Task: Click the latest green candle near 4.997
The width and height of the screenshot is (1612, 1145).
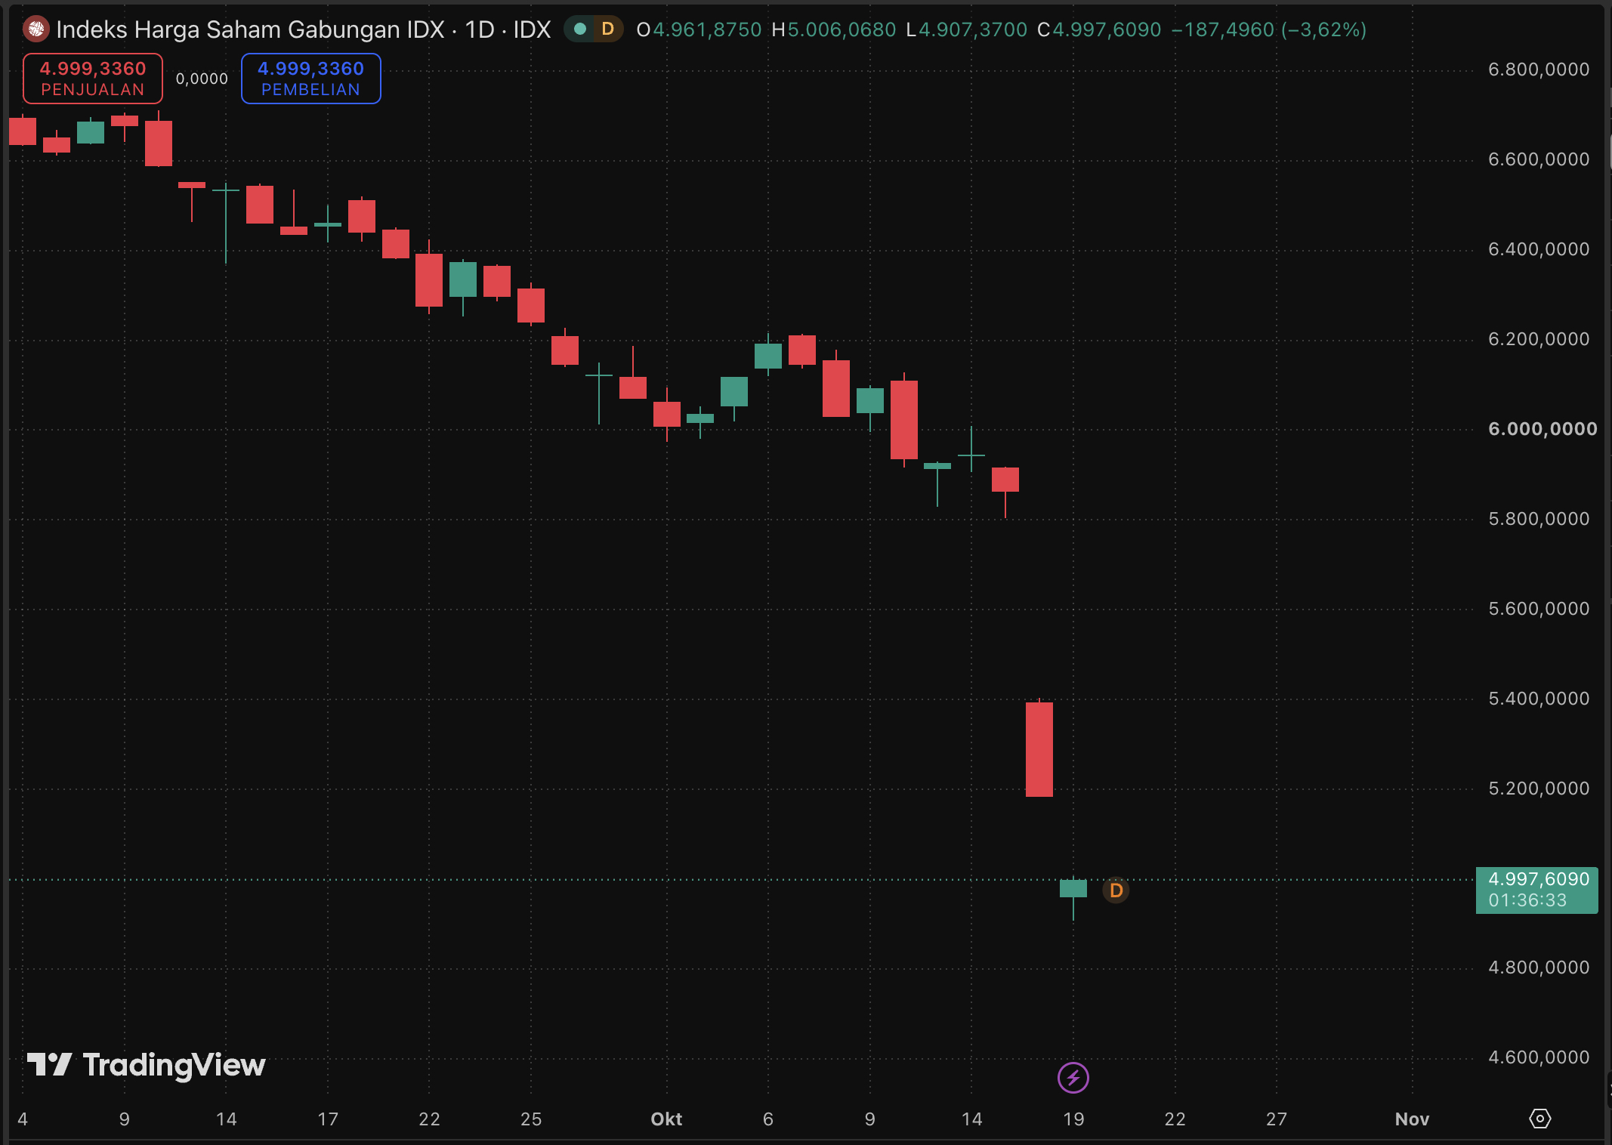Action: coord(1073,889)
